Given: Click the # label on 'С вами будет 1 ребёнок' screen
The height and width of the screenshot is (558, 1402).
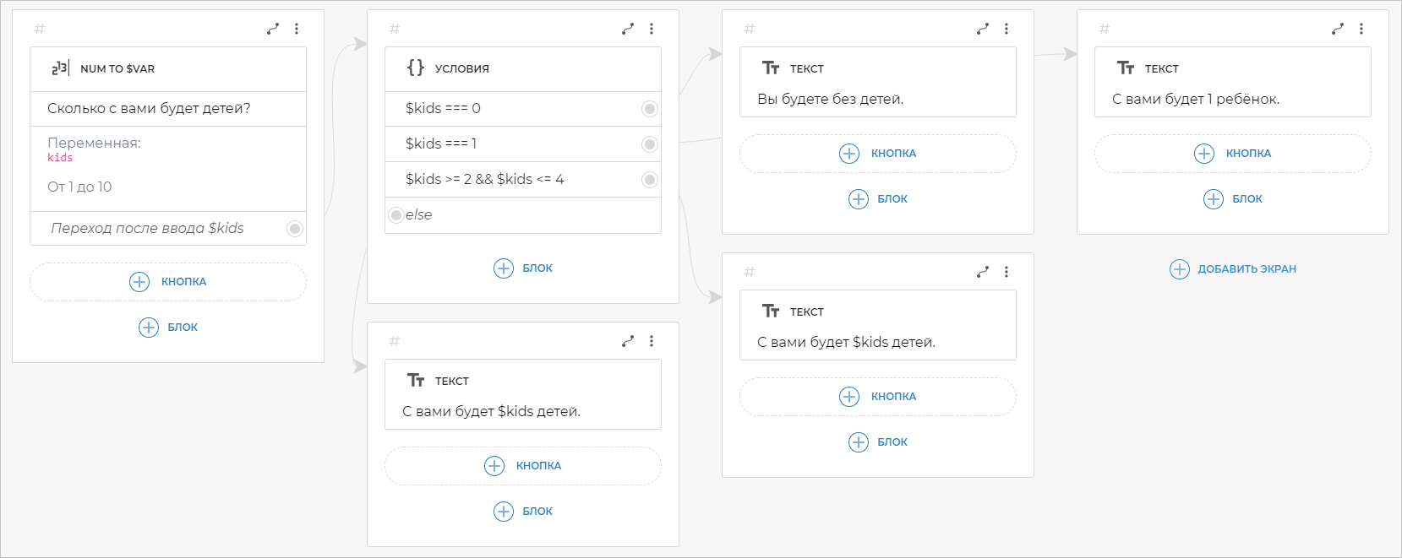Looking at the screenshot, I should pyautogui.click(x=1105, y=29).
